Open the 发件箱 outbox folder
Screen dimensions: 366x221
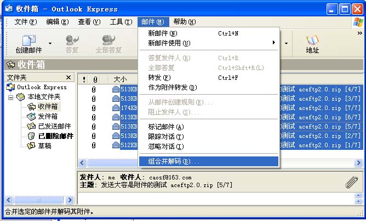(x=48, y=116)
